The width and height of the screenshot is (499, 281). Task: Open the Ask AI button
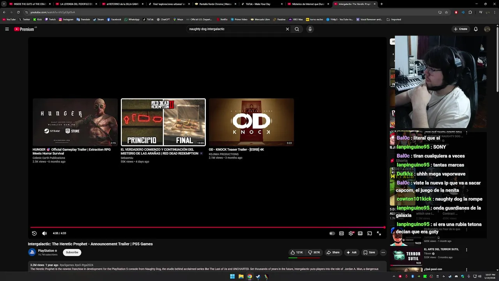point(351,253)
